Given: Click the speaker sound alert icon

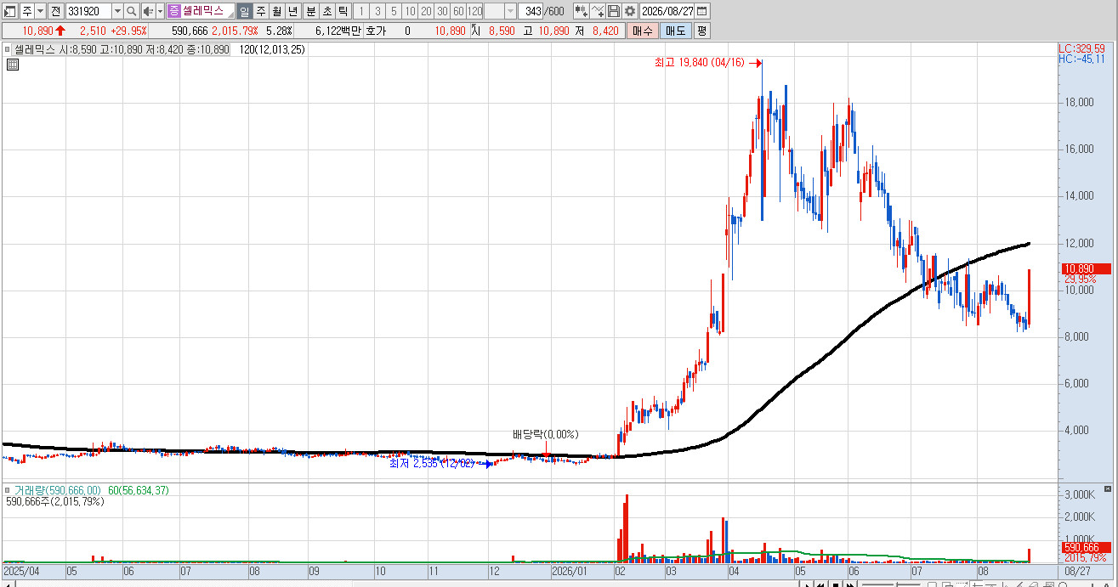Looking at the screenshot, I should pos(147,11).
